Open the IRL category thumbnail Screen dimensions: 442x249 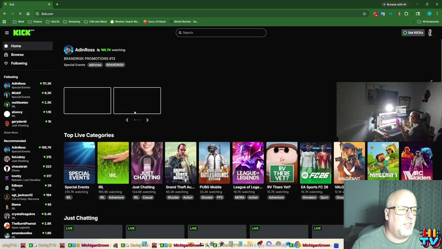(113, 163)
